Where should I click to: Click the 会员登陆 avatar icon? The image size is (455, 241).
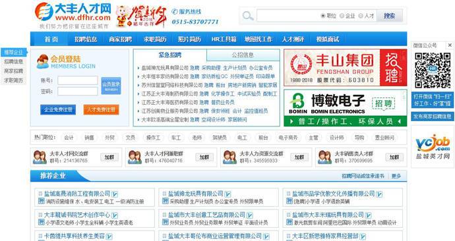click(43, 61)
